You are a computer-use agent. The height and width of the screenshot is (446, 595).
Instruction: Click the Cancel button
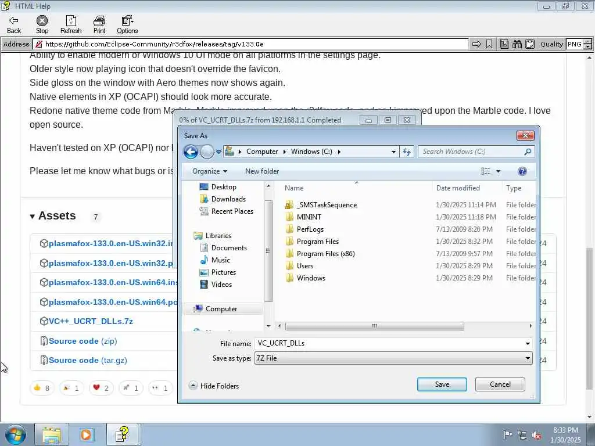pos(500,384)
